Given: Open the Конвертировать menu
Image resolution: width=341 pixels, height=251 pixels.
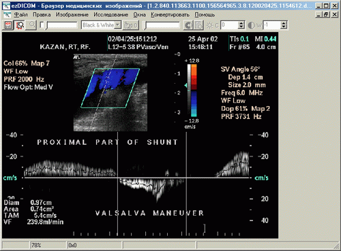Looking at the screenshot, I should (170, 15).
